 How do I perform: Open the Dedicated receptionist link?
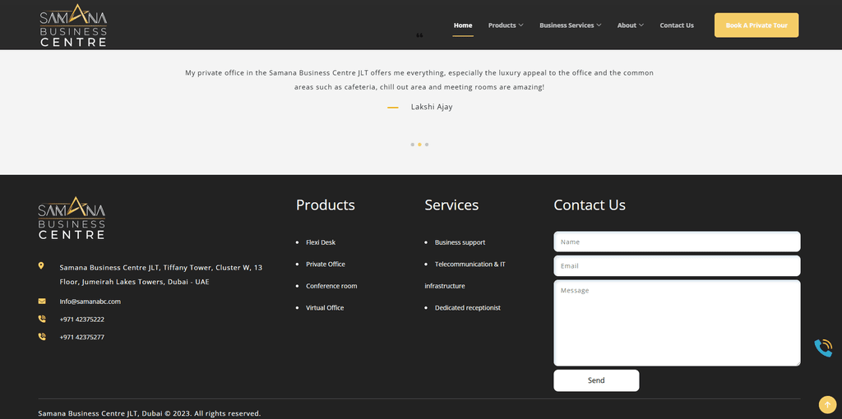point(468,307)
